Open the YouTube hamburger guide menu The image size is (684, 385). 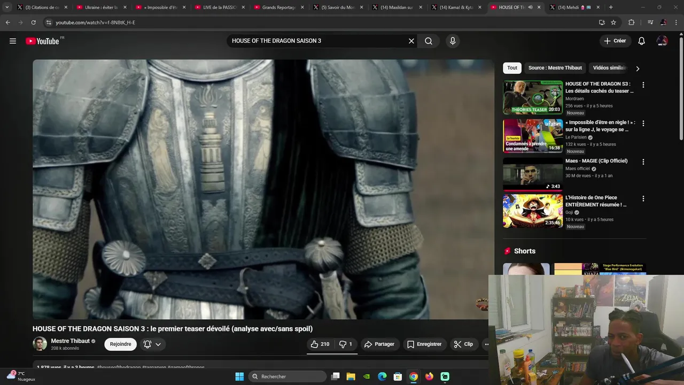(x=13, y=41)
